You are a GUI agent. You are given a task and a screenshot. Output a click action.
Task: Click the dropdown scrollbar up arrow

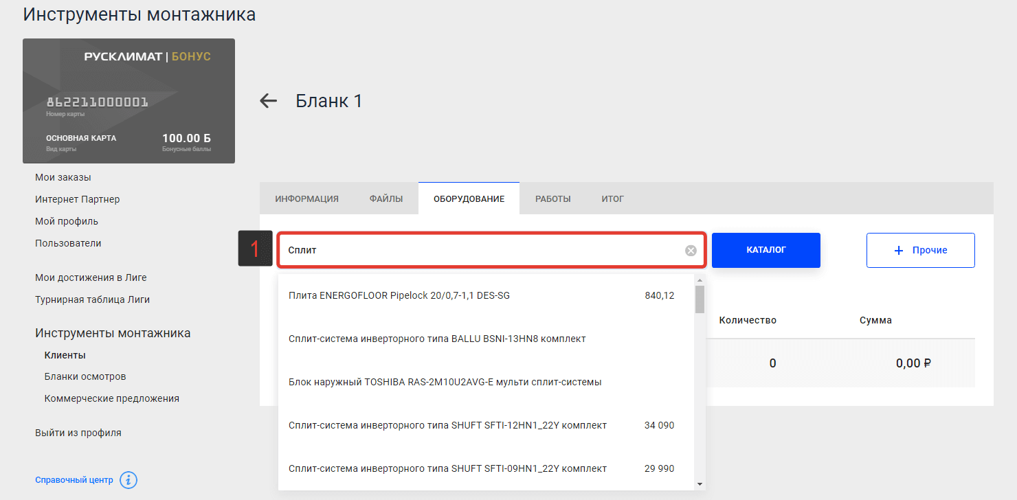point(700,280)
